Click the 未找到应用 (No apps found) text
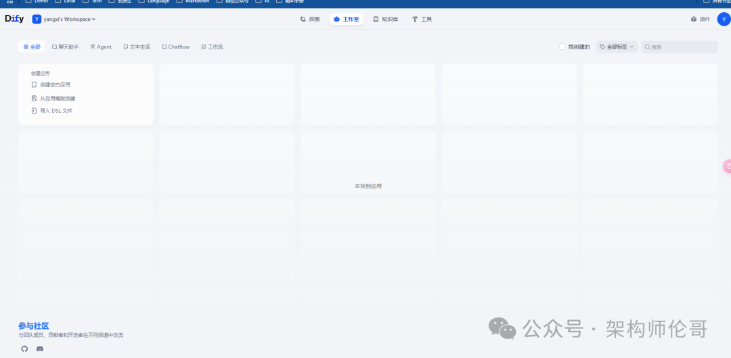This screenshot has width=731, height=358. click(368, 186)
